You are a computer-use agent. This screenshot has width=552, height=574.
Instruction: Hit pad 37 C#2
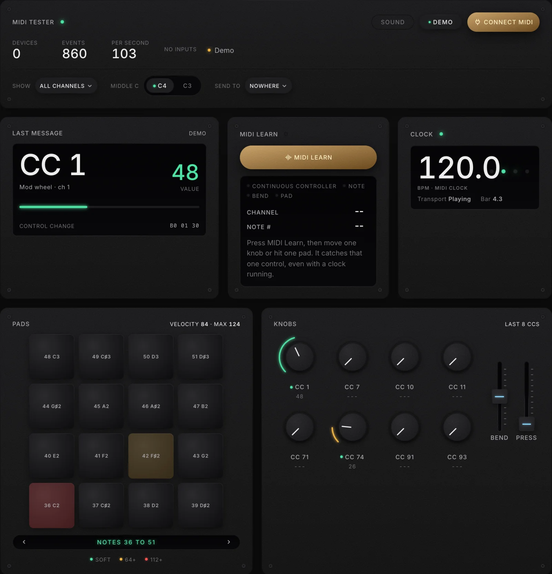coord(101,505)
